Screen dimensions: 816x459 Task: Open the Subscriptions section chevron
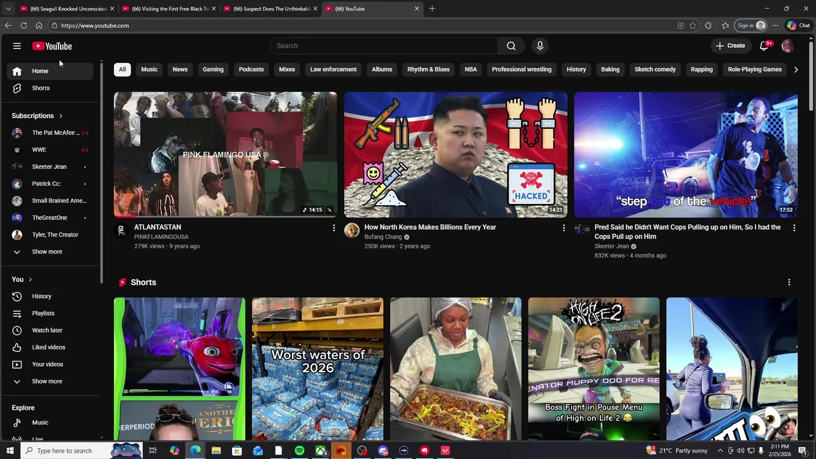[61, 116]
